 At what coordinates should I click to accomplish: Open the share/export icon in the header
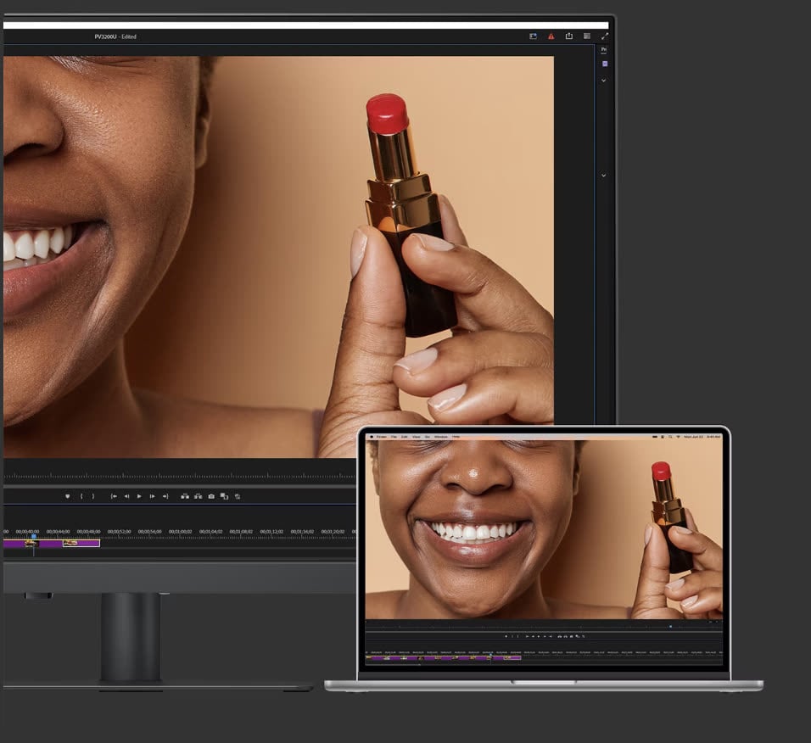tap(568, 36)
